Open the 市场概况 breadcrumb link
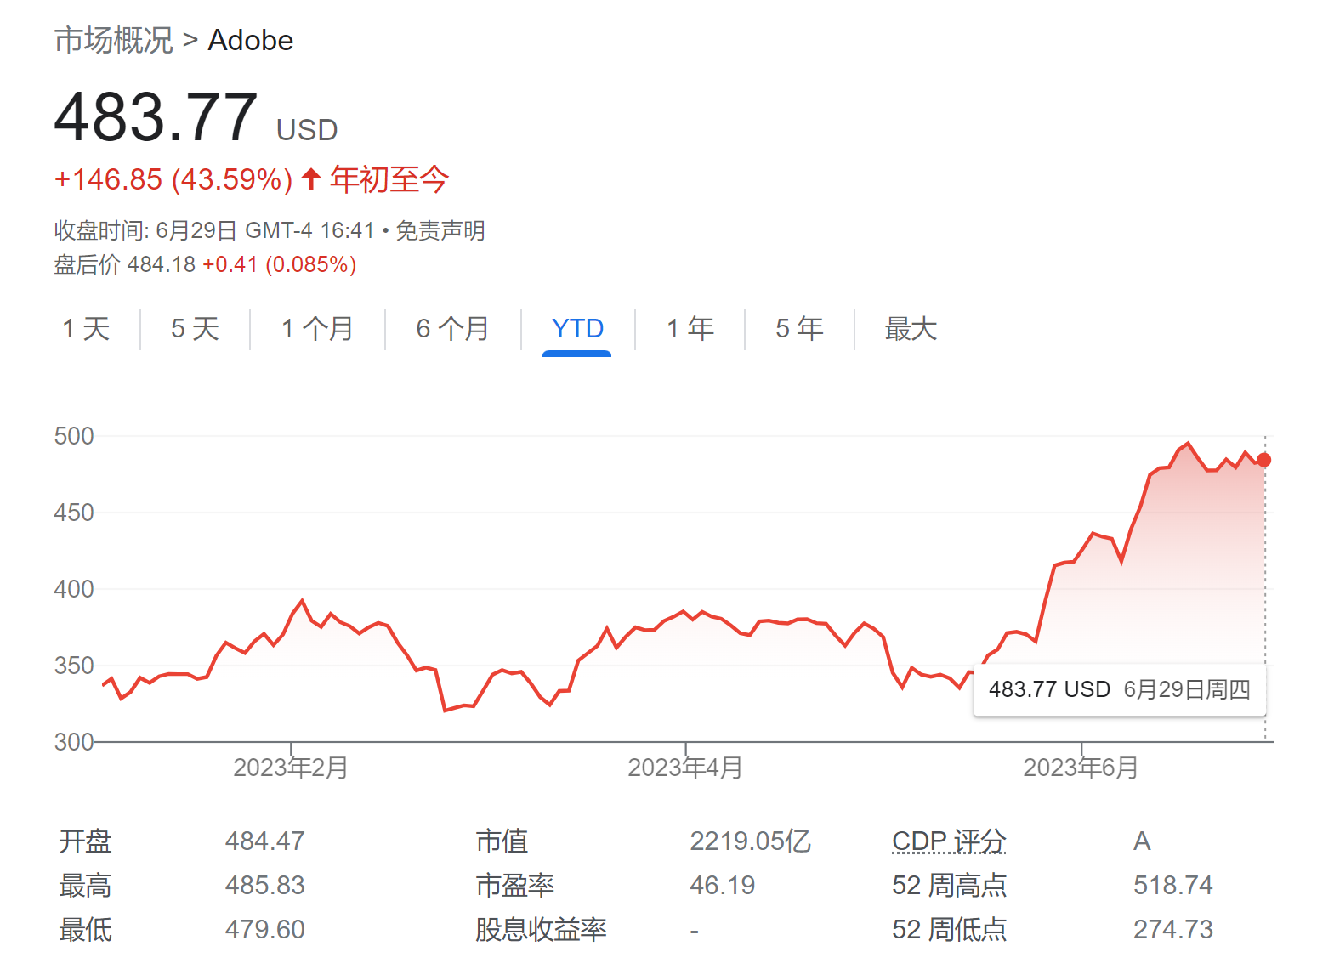Image resolution: width=1317 pixels, height=963 pixels. coord(111,39)
